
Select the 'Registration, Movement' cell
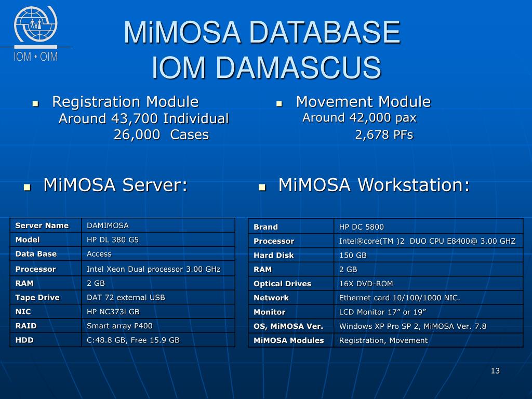pyautogui.click(x=429, y=340)
